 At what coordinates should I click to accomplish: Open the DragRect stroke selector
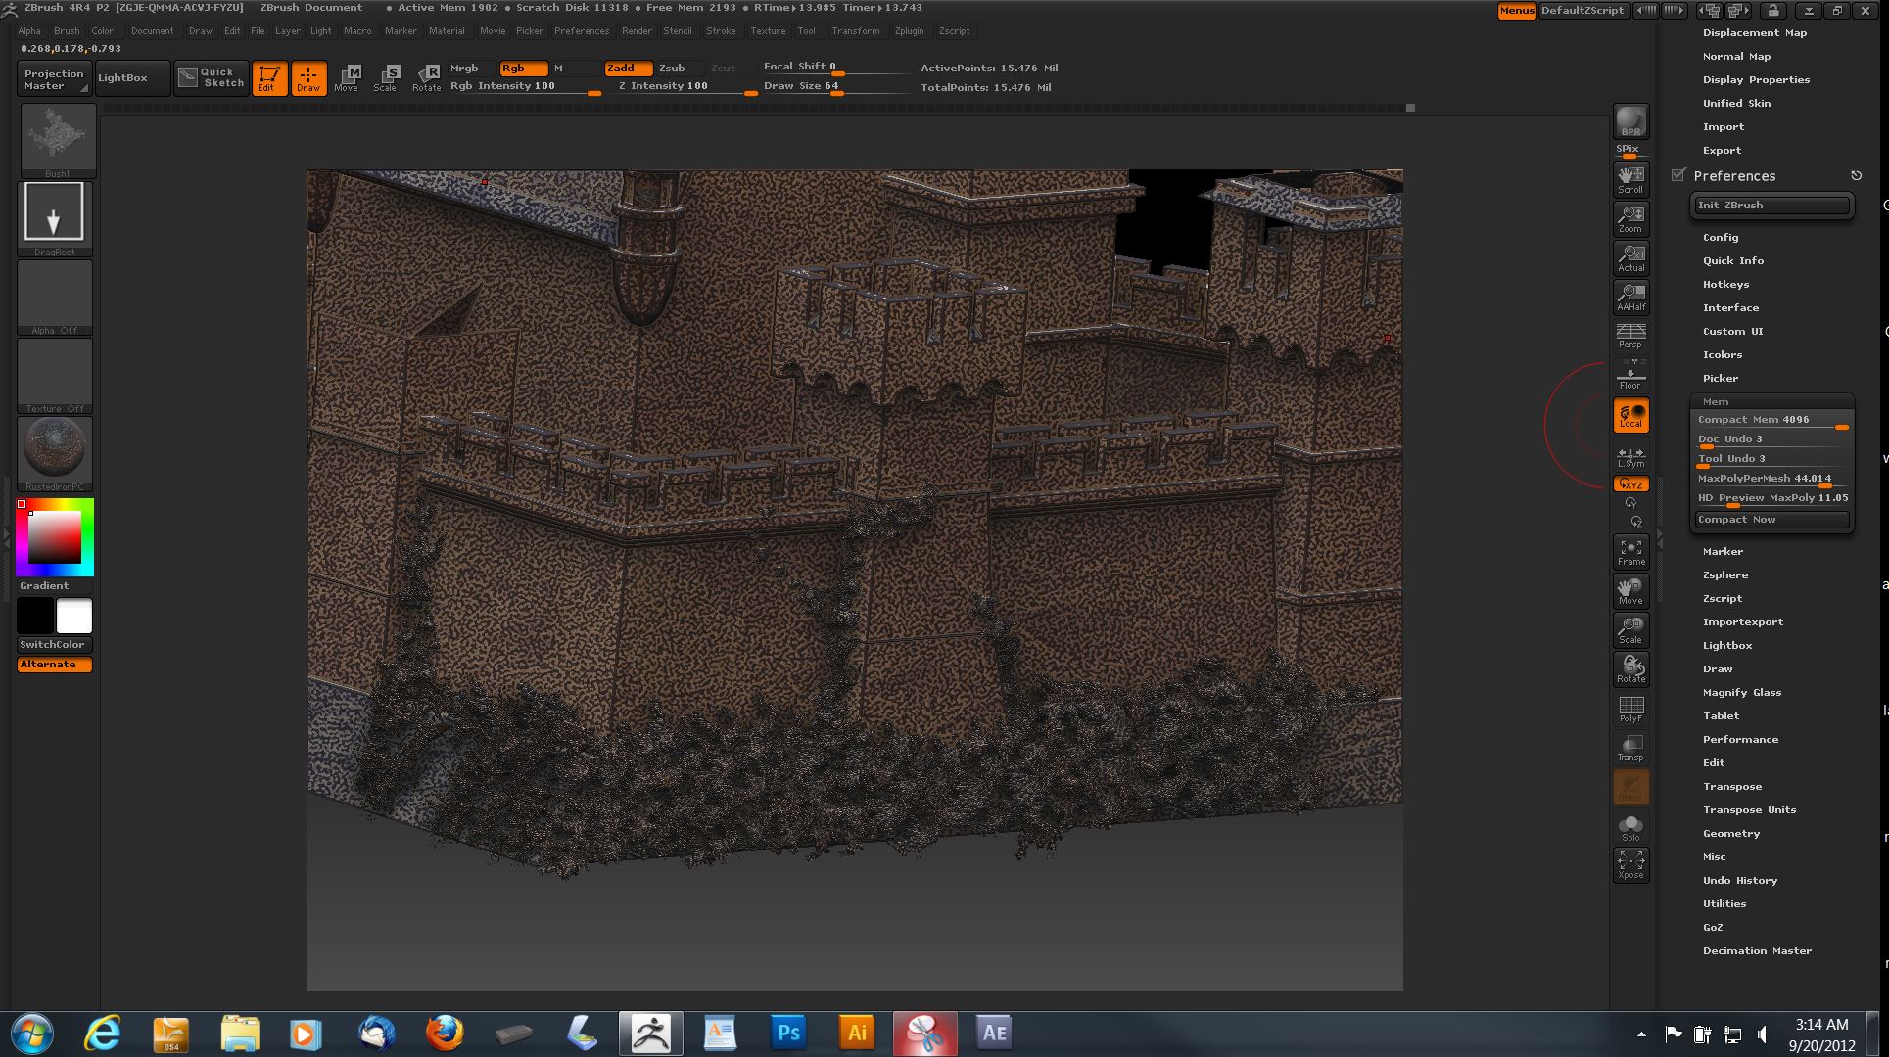[x=55, y=218]
